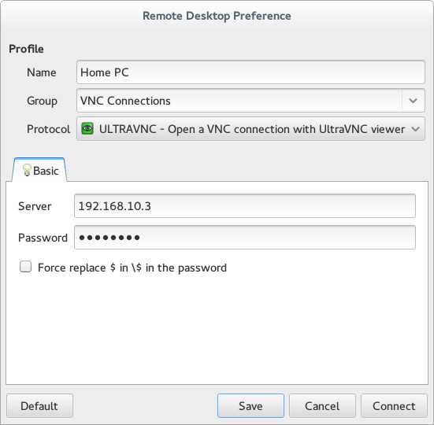The image size is (434, 425).
Task: Reset settings with the Default button
Action: 39,406
